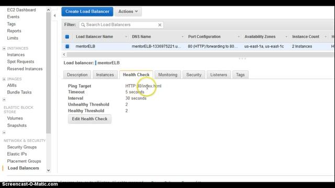Open Reports in sidebar
The width and height of the screenshot is (335, 188).
(x=14, y=31)
